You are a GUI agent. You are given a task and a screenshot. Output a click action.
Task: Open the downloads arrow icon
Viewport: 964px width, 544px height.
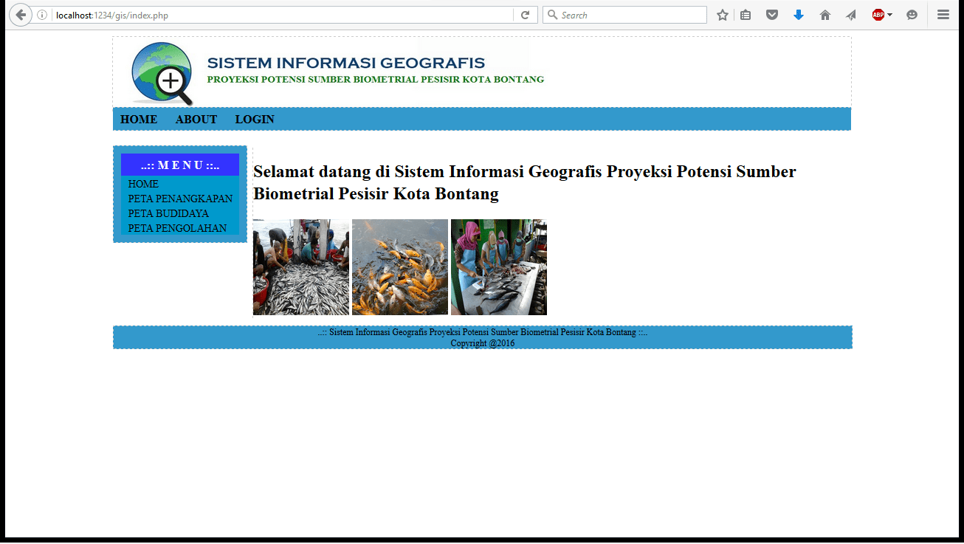coord(798,15)
